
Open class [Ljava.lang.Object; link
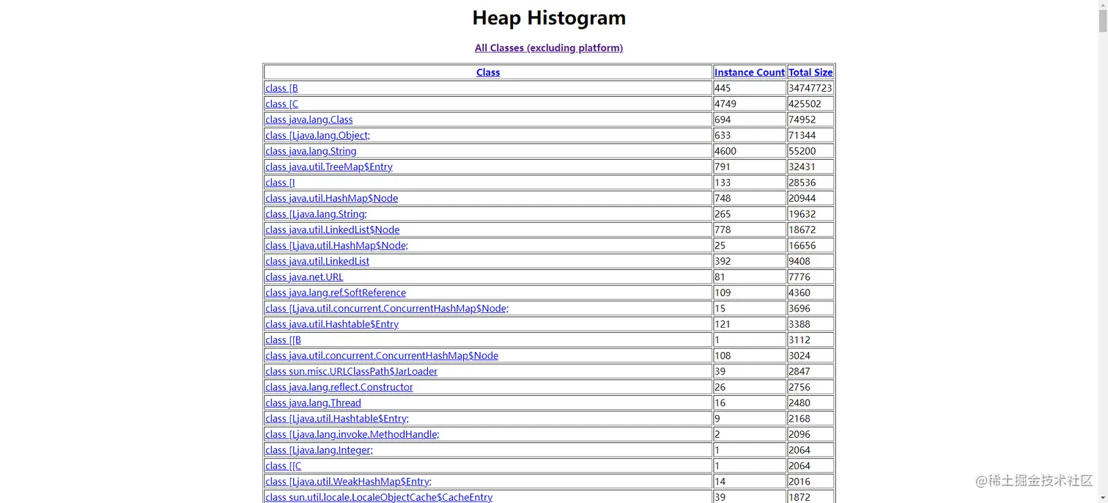[317, 135]
